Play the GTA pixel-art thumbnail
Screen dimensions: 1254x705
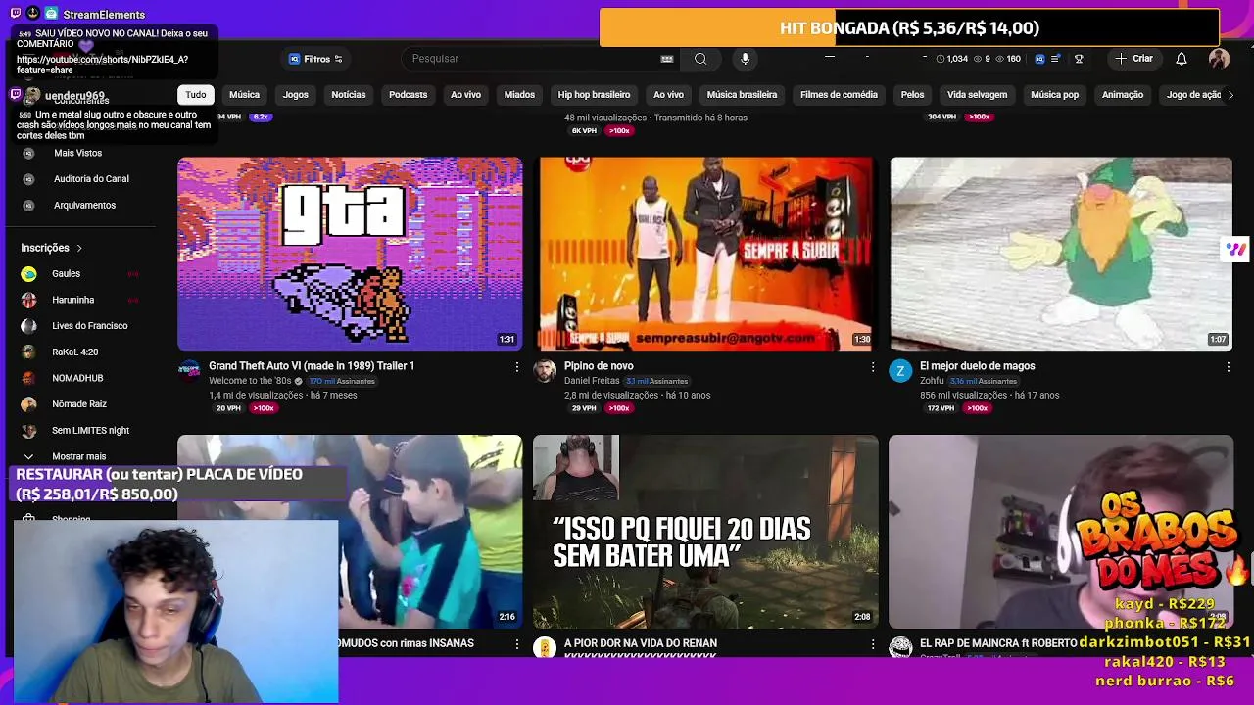coord(350,254)
